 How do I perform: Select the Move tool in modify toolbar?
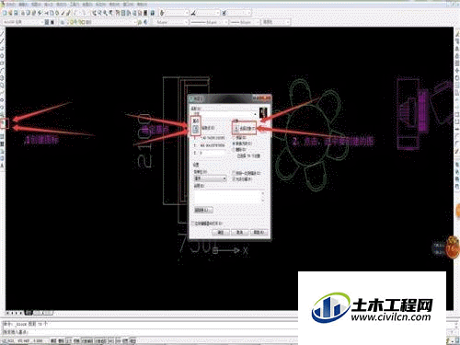point(457,71)
